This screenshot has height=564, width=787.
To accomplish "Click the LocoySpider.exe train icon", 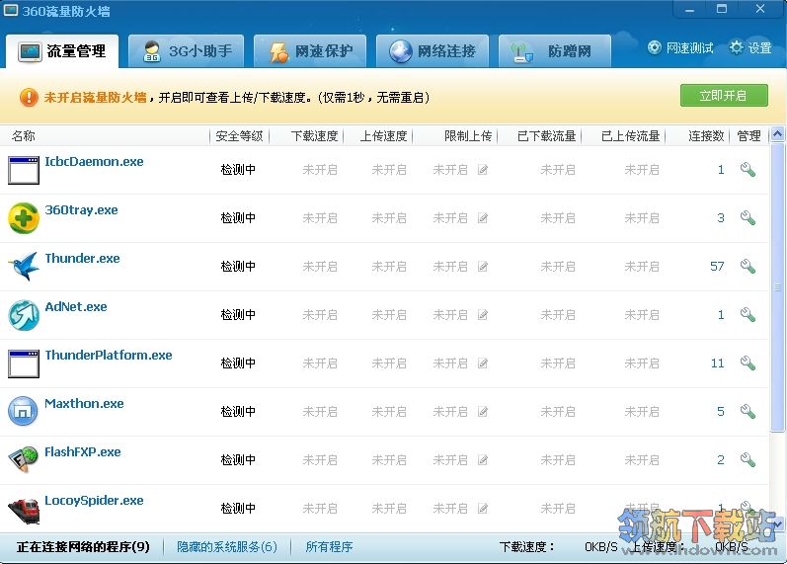I will pyautogui.click(x=24, y=510).
